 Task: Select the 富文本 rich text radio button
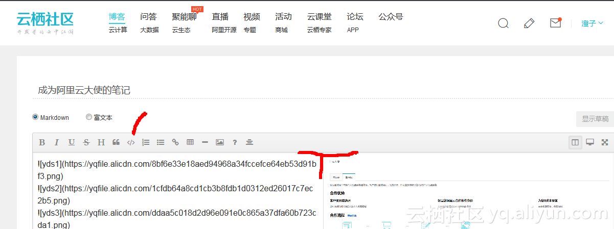coord(89,117)
